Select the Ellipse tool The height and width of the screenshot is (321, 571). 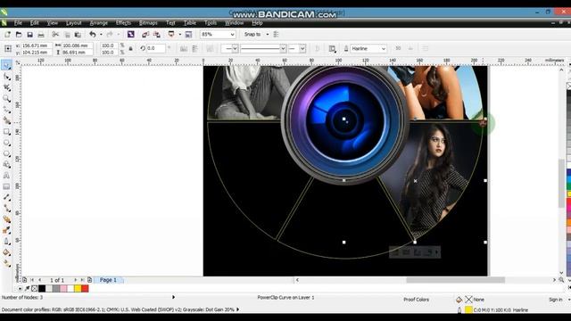(x=6, y=143)
